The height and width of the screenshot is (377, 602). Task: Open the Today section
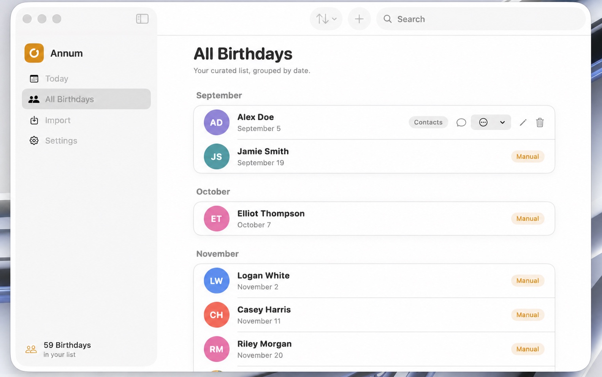[x=86, y=79]
